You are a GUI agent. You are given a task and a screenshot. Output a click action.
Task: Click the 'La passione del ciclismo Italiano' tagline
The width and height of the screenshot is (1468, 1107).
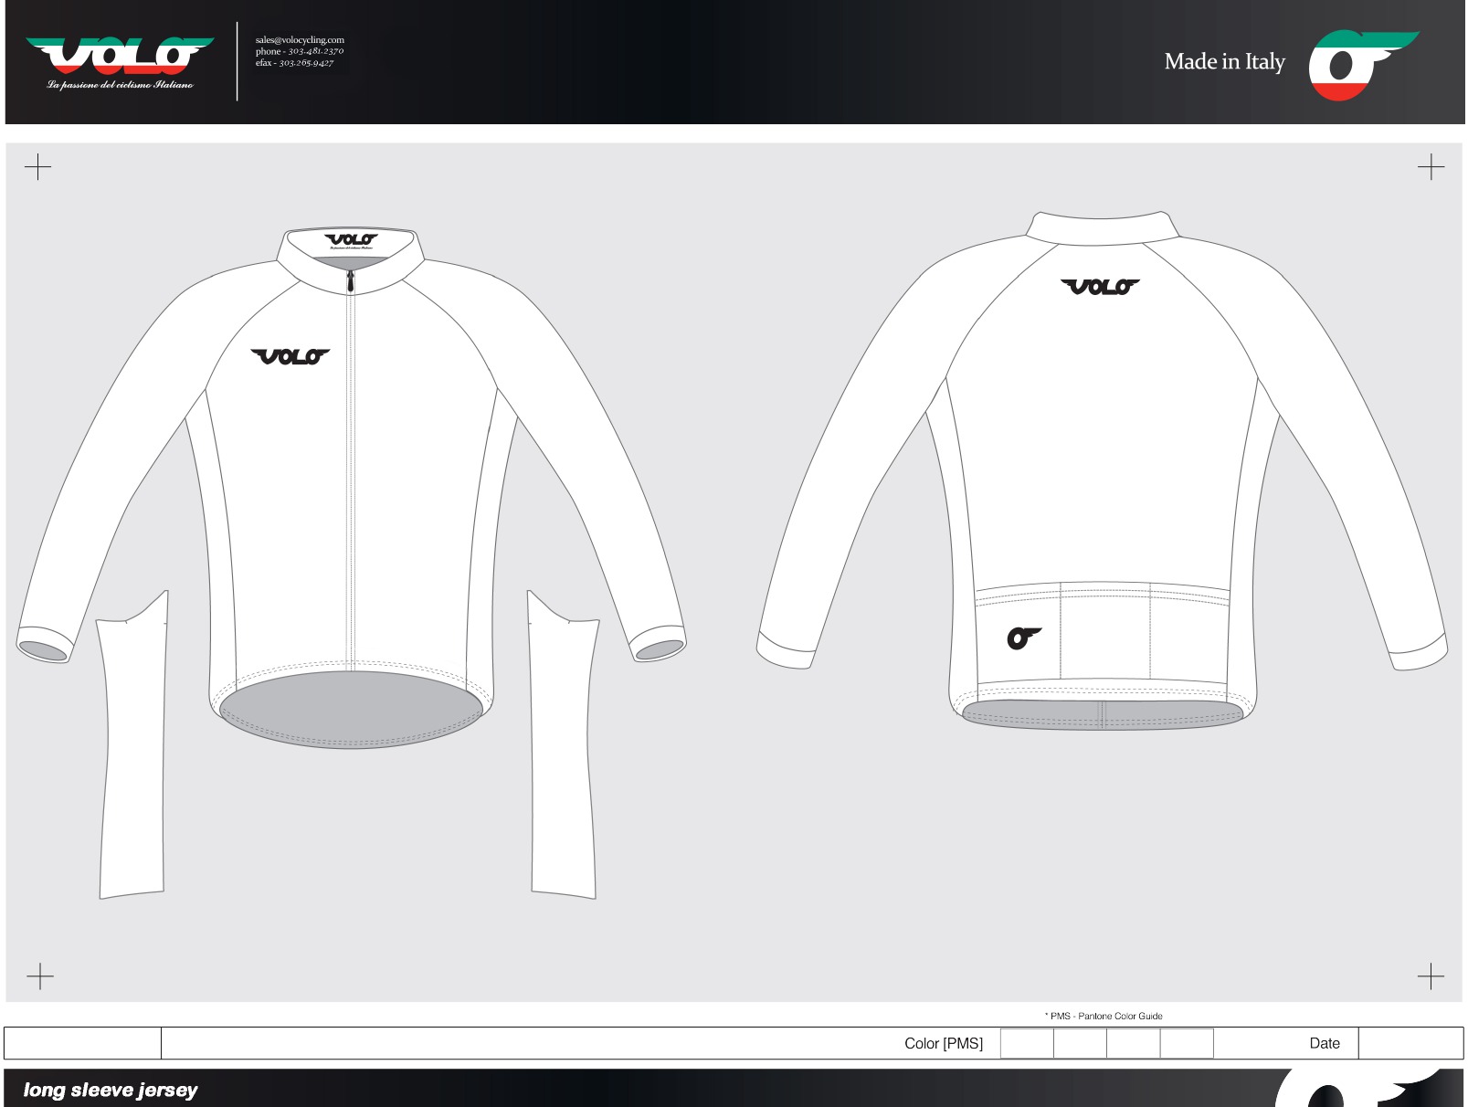(121, 85)
